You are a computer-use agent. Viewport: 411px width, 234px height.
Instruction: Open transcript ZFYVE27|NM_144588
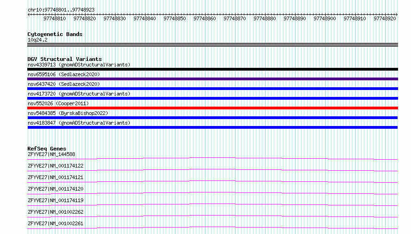[51, 154]
